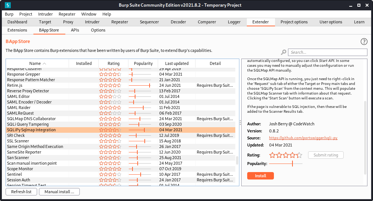Click the Refresh list button
This screenshot has width=373, height=201.
pyautogui.click(x=21, y=192)
